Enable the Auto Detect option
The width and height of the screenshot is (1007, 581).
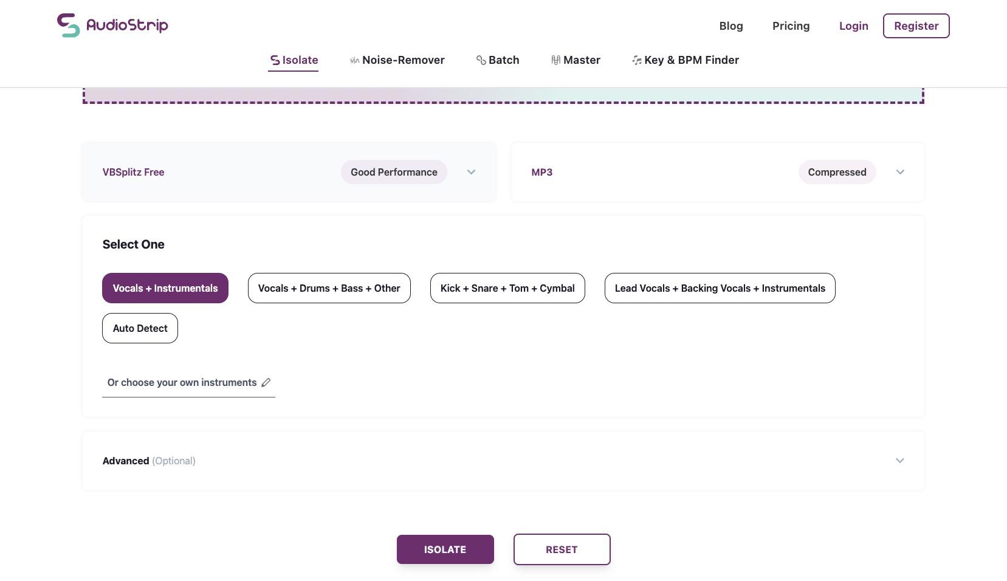tap(140, 328)
